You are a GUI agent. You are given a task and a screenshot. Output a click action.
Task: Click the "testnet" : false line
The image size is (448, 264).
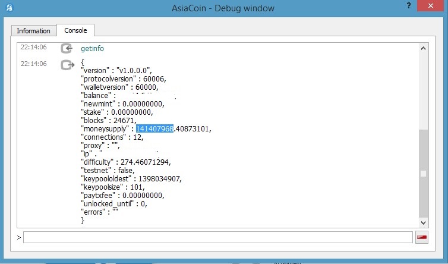coord(108,170)
